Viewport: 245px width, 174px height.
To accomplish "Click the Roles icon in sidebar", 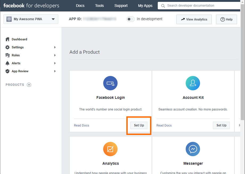I will (x=7, y=55).
